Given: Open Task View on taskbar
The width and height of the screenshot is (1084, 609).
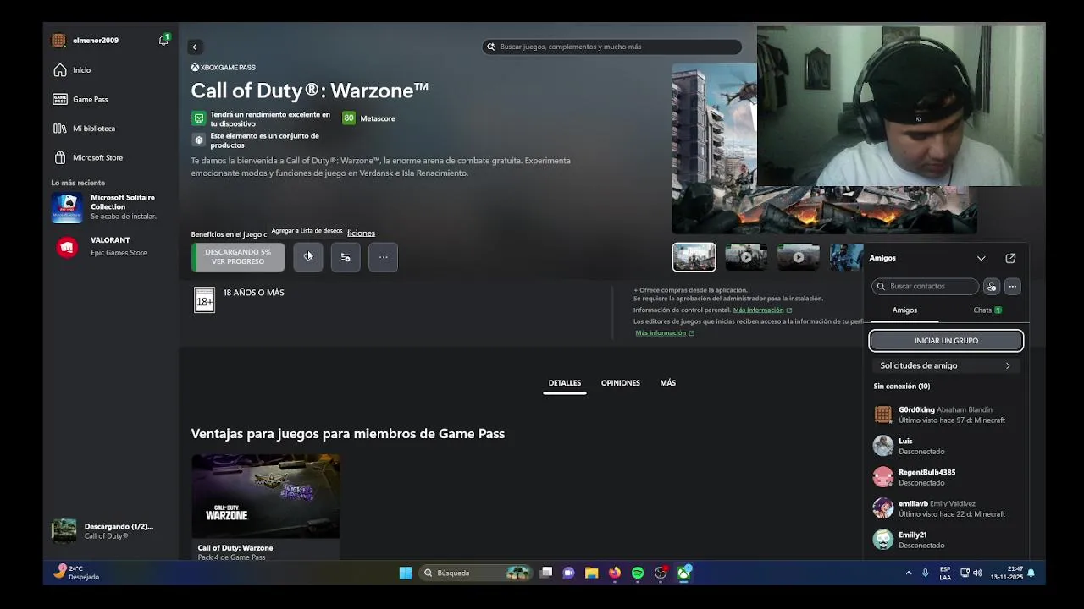Looking at the screenshot, I should pos(546,573).
